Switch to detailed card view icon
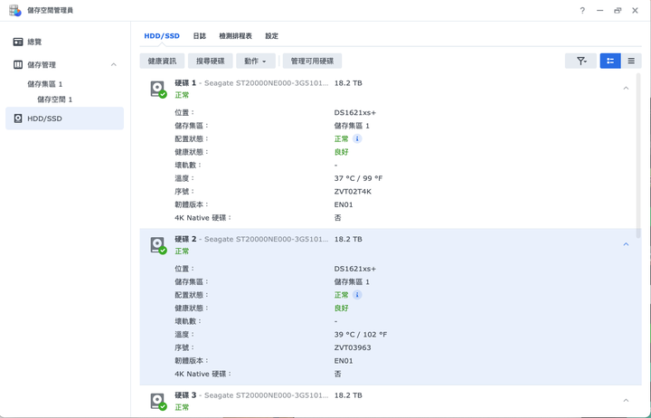 pyautogui.click(x=610, y=62)
